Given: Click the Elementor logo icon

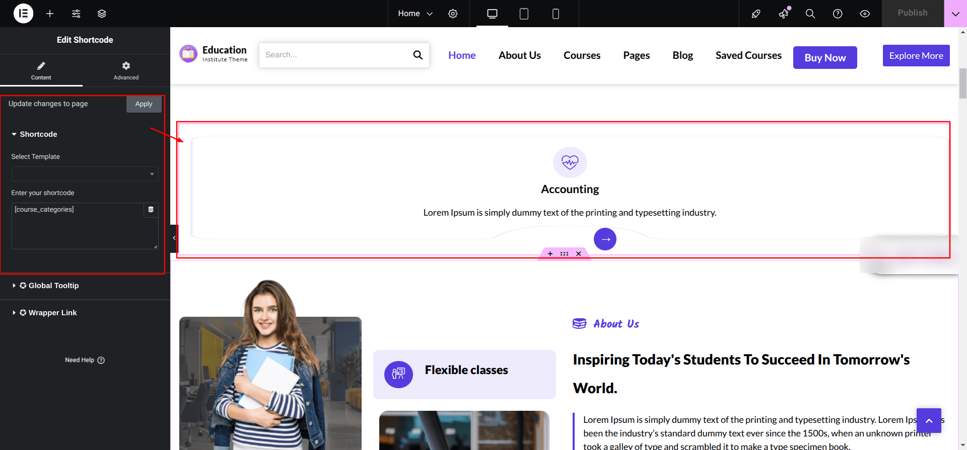Looking at the screenshot, I should pyautogui.click(x=23, y=14).
